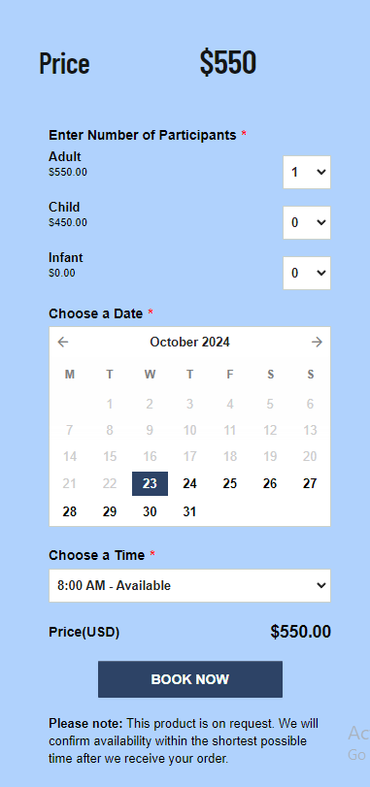The height and width of the screenshot is (787, 370).
Task: Select Saturday October 26
Action: tap(270, 483)
